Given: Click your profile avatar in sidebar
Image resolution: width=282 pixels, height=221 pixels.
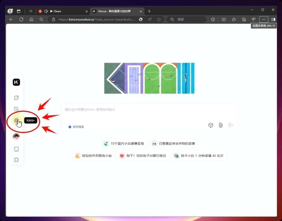Looking at the screenshot, I should pos(16,137).
